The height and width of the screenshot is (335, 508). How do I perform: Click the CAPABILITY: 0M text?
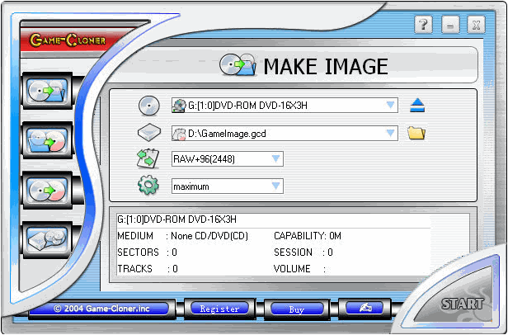[x=308, y=236]
